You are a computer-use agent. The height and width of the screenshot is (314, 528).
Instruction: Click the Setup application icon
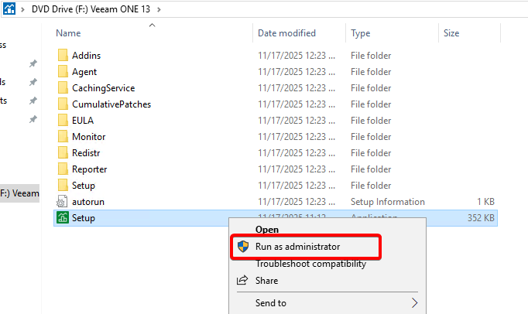(x=63, y=218)
